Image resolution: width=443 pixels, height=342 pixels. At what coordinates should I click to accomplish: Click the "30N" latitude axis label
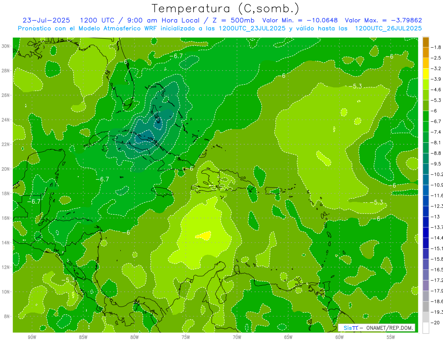6,46
